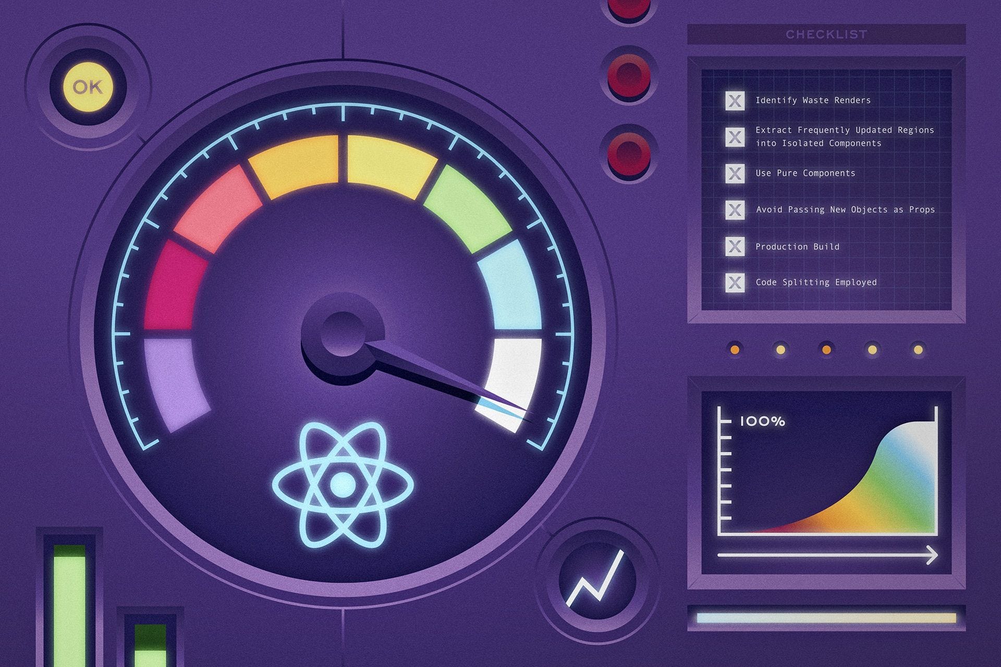Click the short green bar meter

tap(150, 645)
